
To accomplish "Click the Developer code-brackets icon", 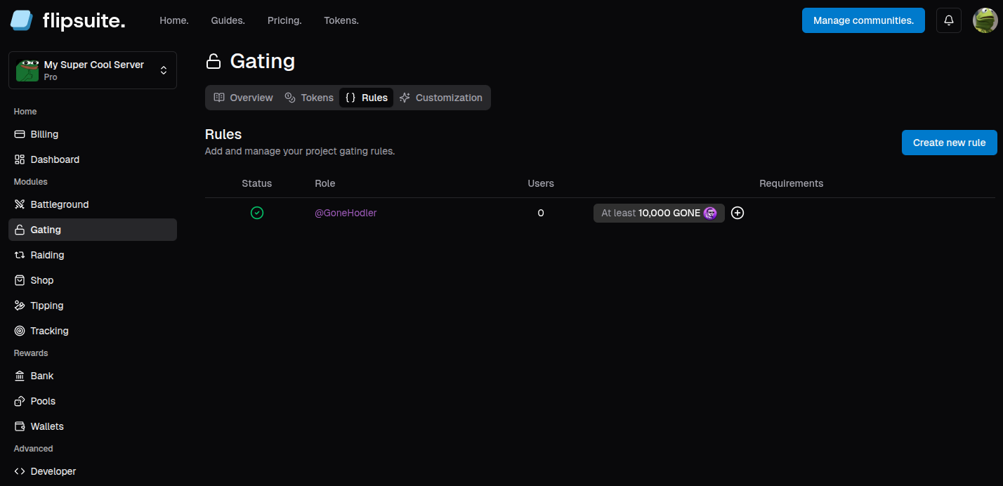I will pos(20,471).
